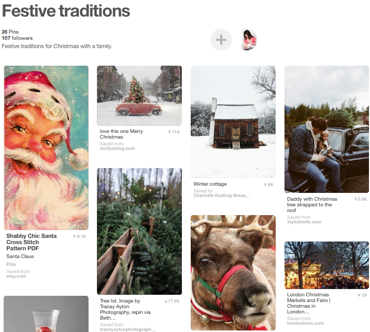Open the Winter cottage snow photo
The image size is (370, 332).
point(233,122)
